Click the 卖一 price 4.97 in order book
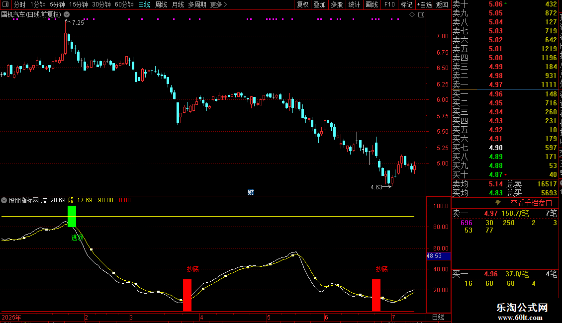Image resolution: width=562 pixels, height=323 pixels. click(x=496, y=84)
